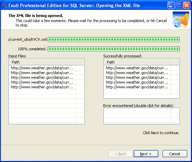Click inside the Error encountered list box
Image resolution: width=192 pixels, height=162 pixels.
click(x=141, y=116)
